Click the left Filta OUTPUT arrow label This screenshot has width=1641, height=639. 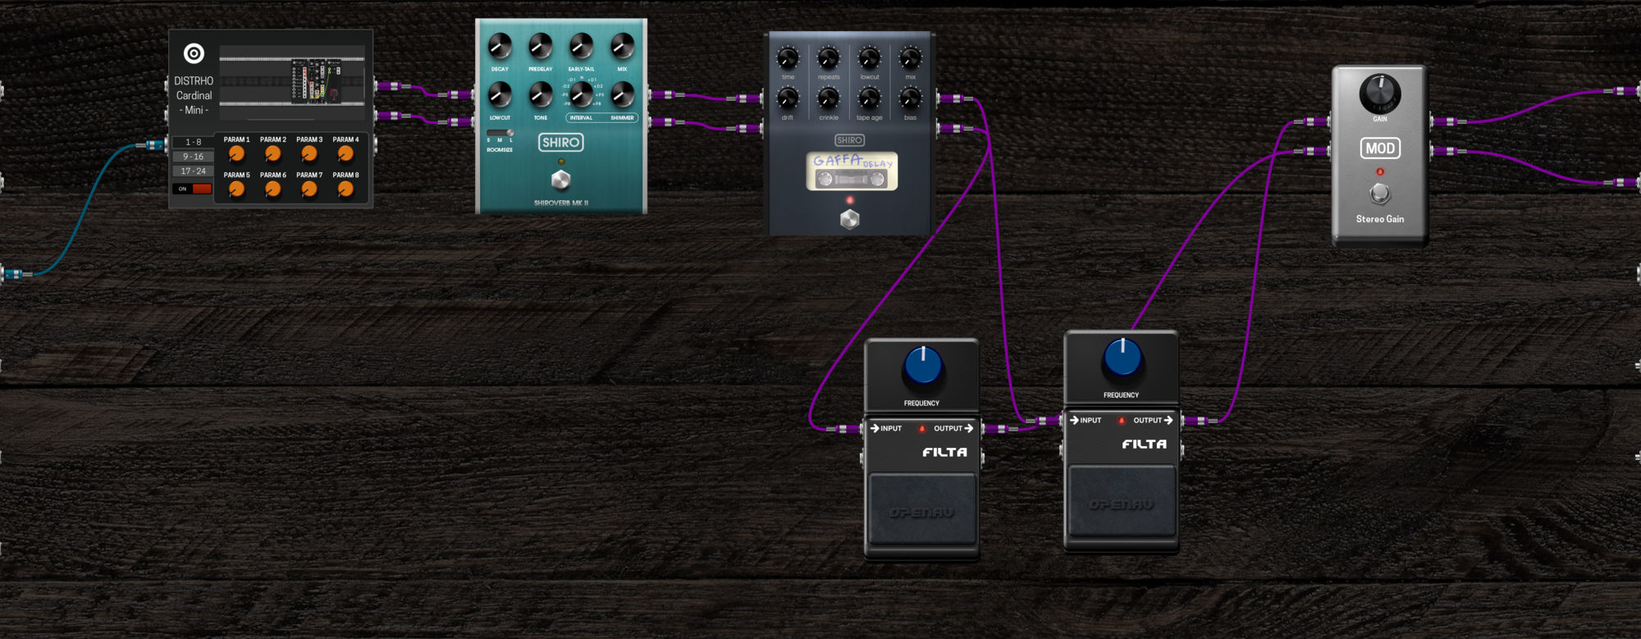click(x=953, y=428)
